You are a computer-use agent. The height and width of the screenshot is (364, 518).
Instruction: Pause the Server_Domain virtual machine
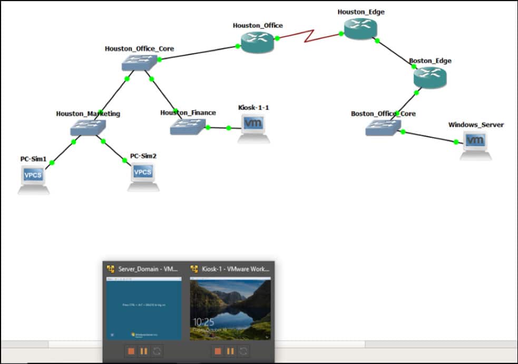pyautogui.click(x=144, y=351)
